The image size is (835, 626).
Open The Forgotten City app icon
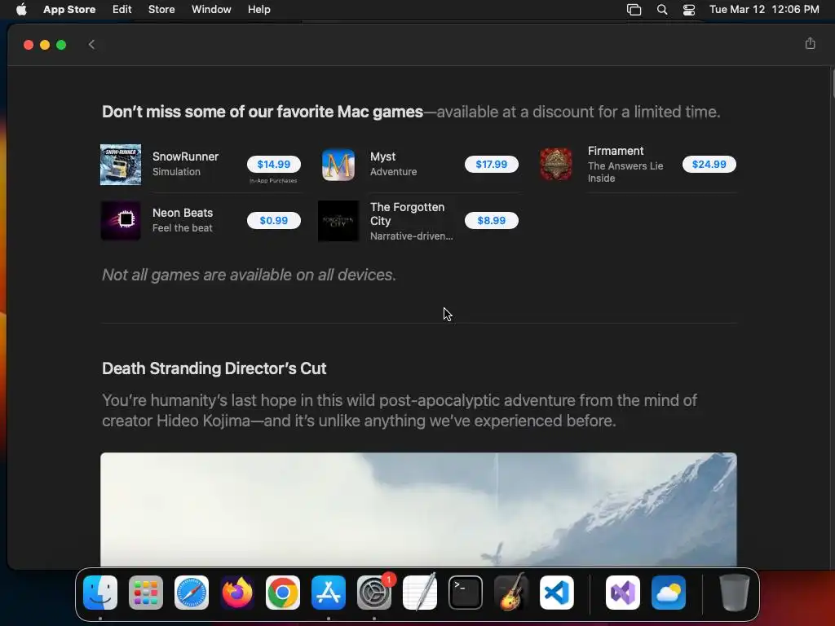(x=338, y=221)
